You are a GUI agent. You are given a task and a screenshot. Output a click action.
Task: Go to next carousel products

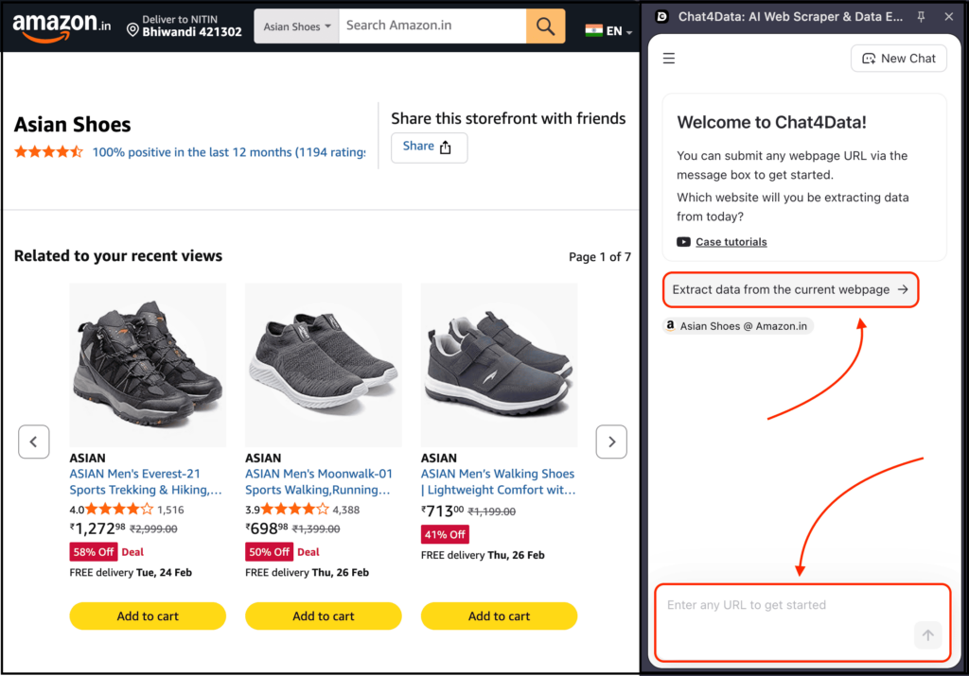click(611, 442)
